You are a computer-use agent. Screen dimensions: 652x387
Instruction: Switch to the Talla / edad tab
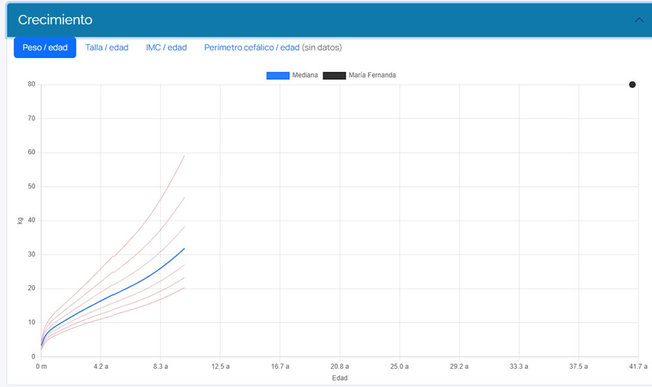coord(107,48)
